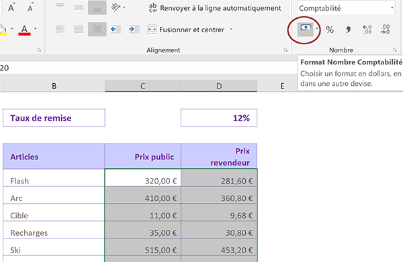Apply yellow fill color bucket
403x262 pixels.
(3, 30)
